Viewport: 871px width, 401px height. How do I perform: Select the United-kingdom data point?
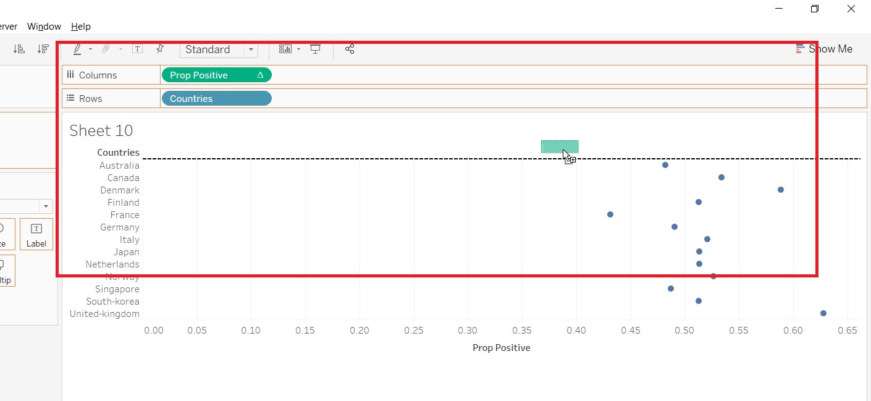tap(823, 313)
